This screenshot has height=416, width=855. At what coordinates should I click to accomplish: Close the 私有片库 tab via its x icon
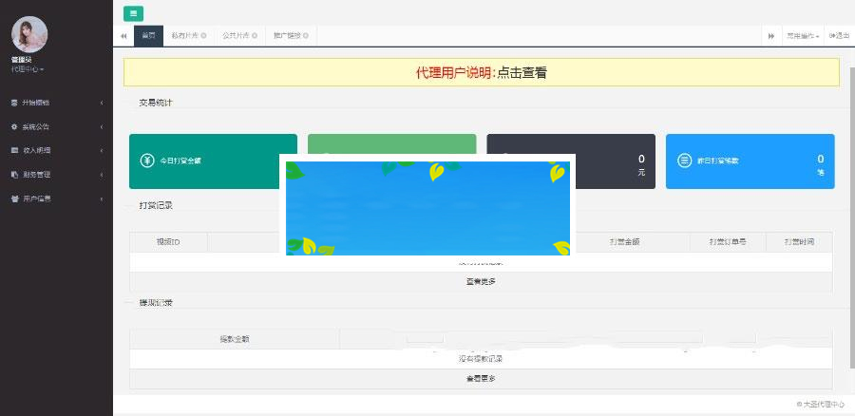(203, 36)
